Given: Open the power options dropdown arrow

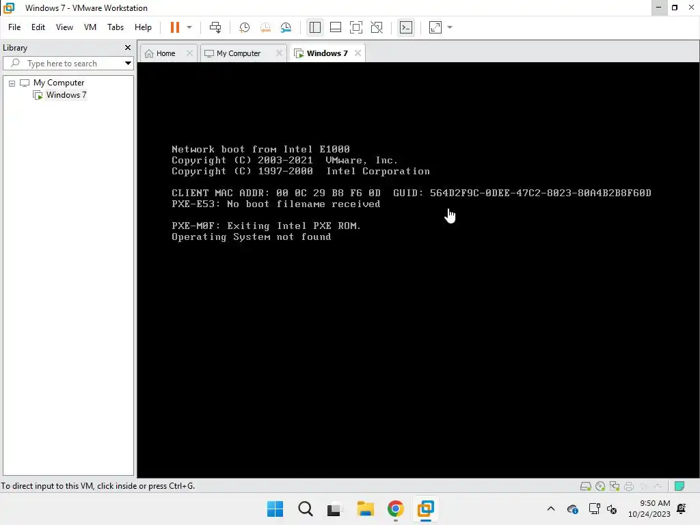Looking at the screenshot, I should tap(189, 27).
